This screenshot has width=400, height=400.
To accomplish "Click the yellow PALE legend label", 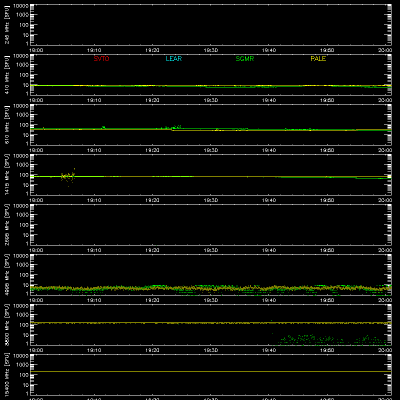I will click(x=318, y=58).
